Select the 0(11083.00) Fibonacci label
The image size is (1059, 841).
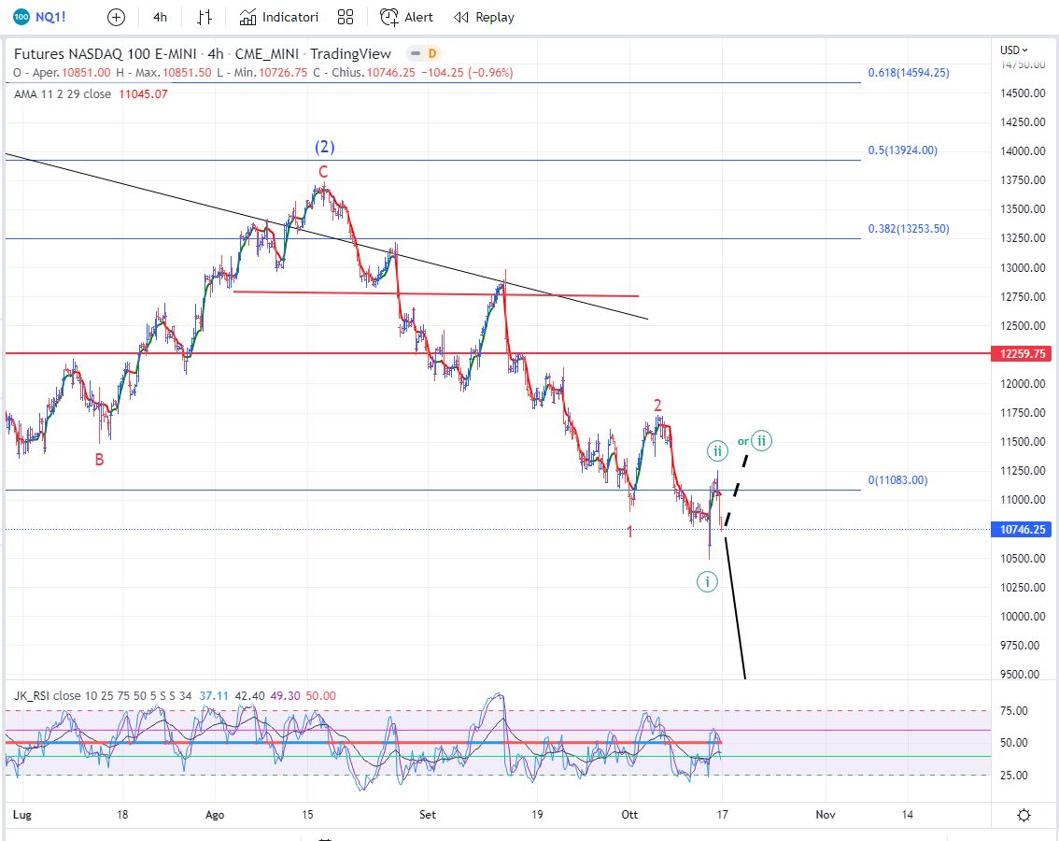point(897,480)
